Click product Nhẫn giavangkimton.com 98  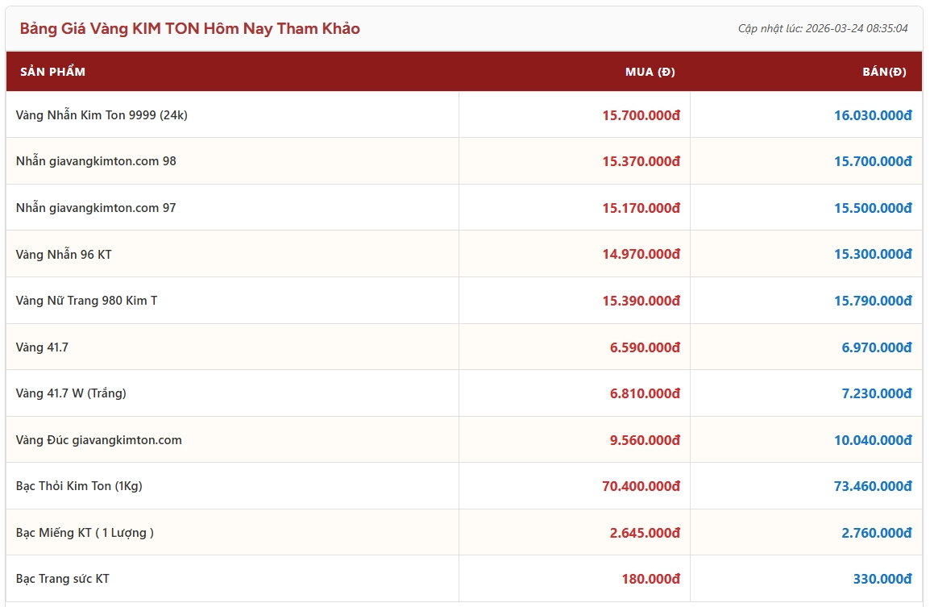(96, 161)
